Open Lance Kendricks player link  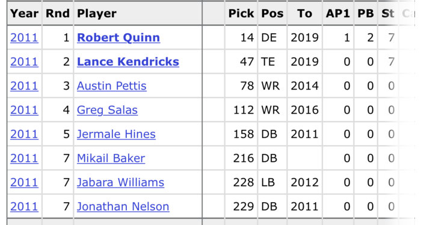click(128, 62)
